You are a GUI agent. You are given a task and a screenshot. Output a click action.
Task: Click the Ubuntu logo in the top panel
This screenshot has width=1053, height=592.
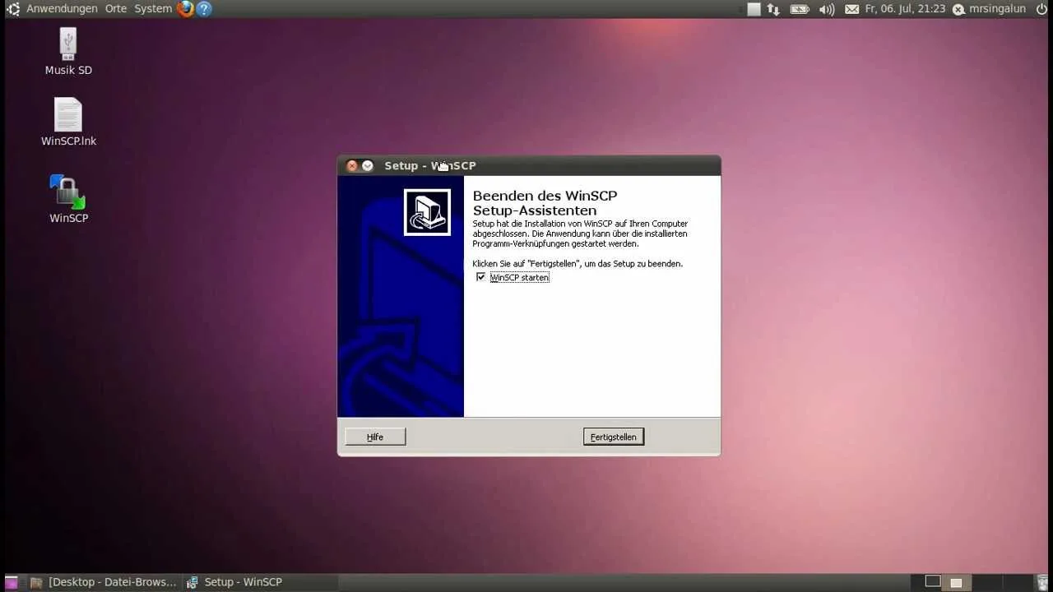point(12,9)
